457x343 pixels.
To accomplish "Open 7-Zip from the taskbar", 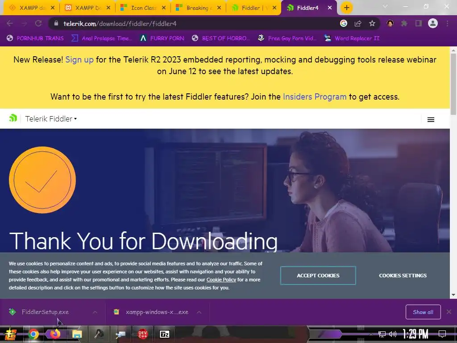I will click(x=164, y=334).
